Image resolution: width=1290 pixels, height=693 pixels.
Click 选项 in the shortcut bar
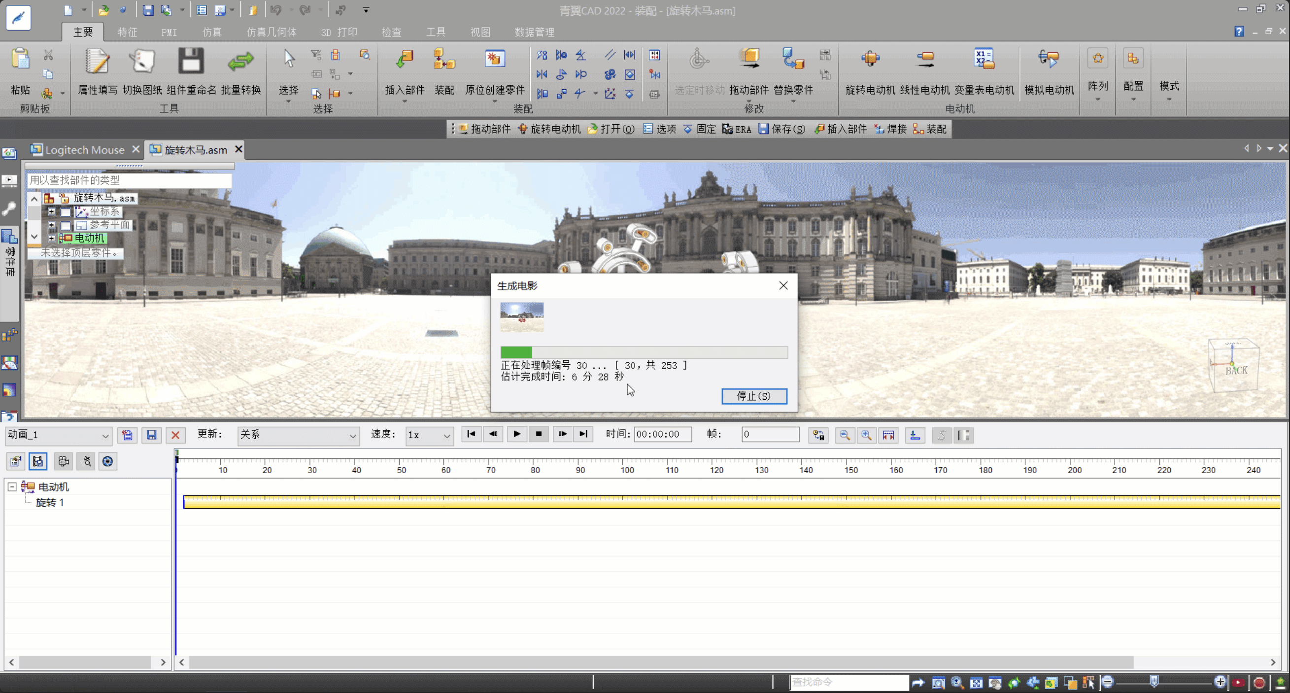pos(659,129)
